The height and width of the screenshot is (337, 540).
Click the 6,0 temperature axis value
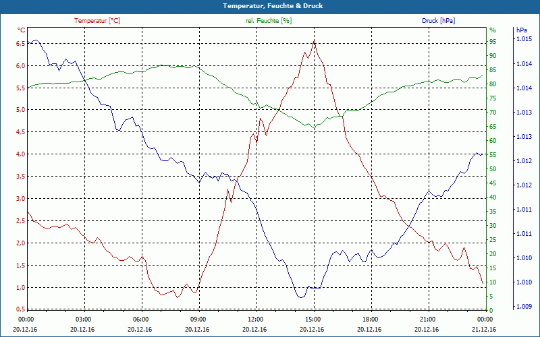click(22, 65)
